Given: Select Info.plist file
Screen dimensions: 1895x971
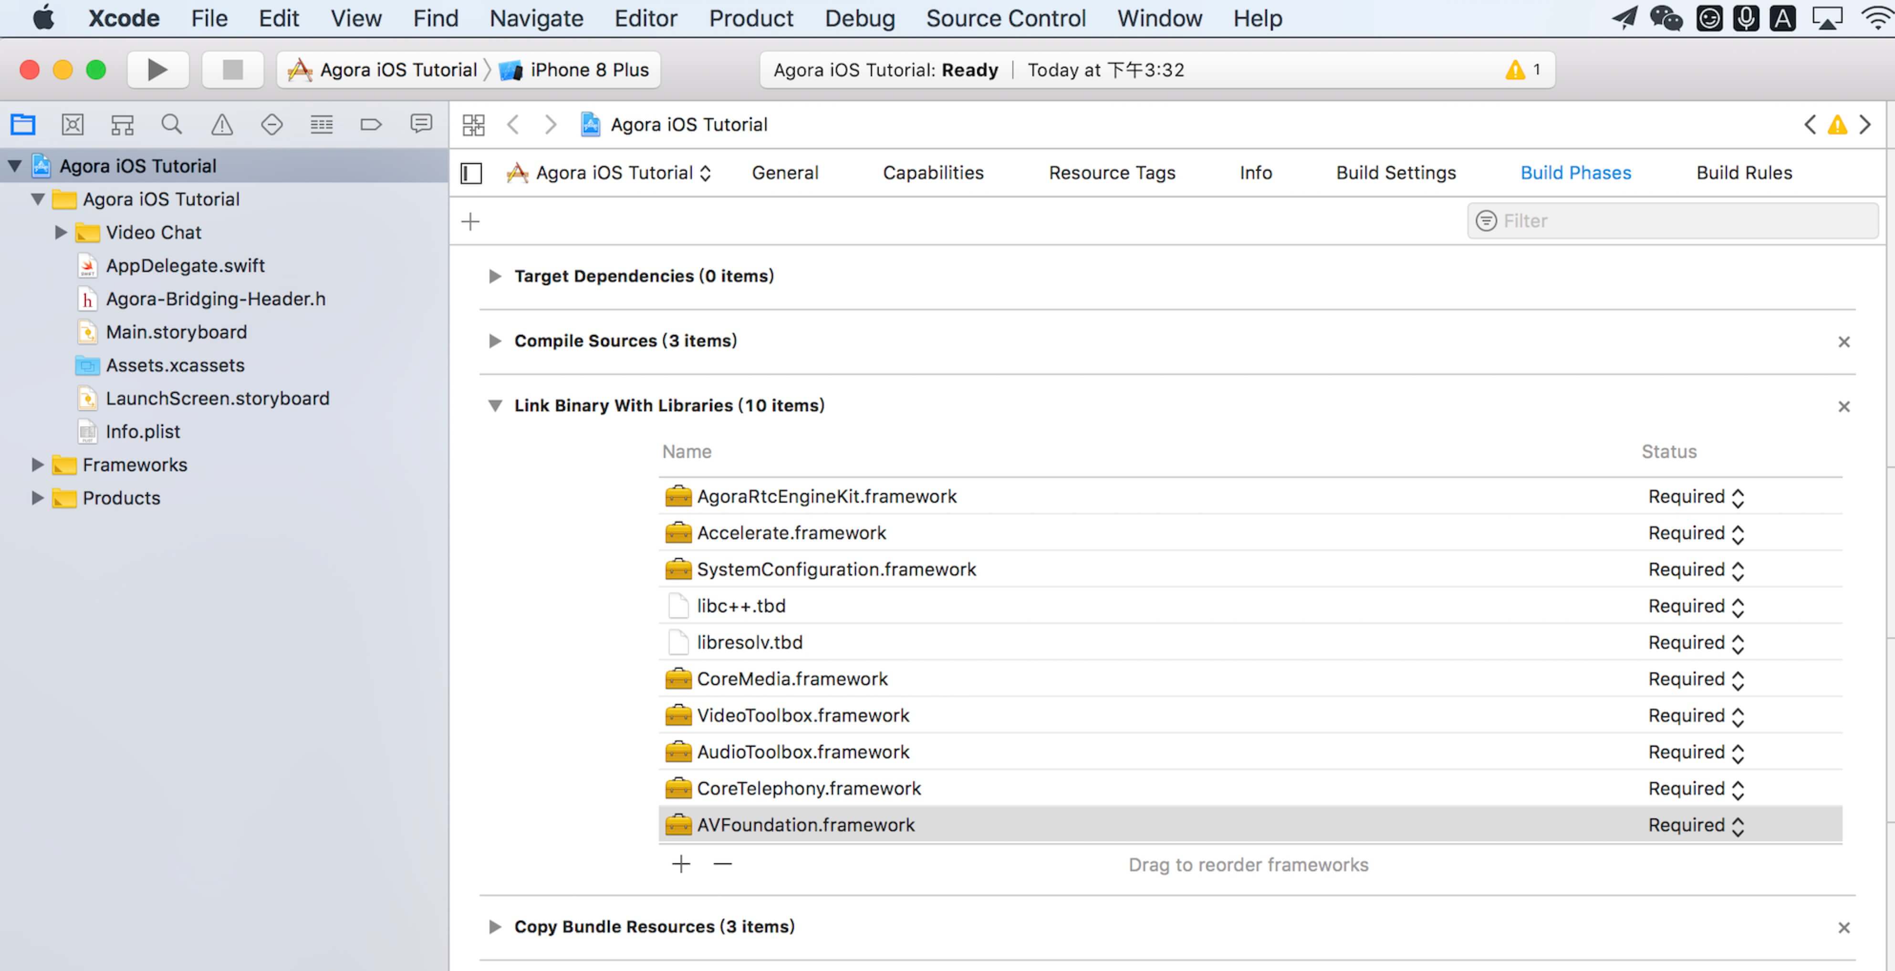Looking at the screenshot, I should pyautogui.click(x=142, y=432).
